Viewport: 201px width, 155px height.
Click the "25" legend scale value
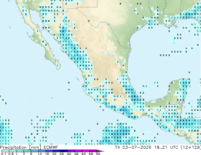click(x=62, y=154)
